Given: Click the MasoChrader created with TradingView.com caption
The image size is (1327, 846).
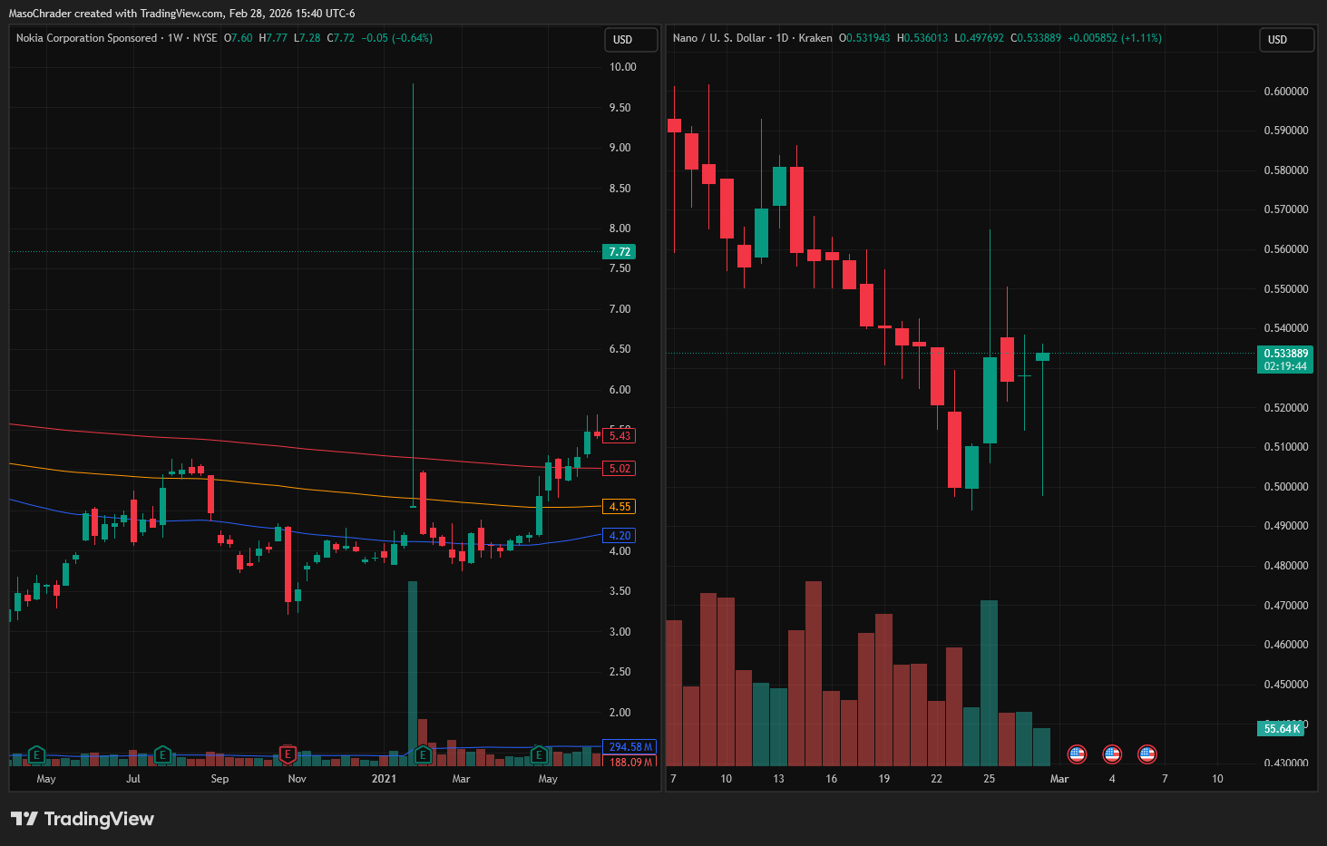Looking at the screenshot, I should (x=181, y=14).
